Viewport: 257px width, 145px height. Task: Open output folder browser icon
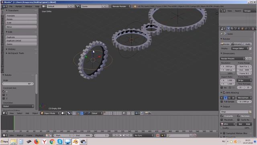coord(250,112)
